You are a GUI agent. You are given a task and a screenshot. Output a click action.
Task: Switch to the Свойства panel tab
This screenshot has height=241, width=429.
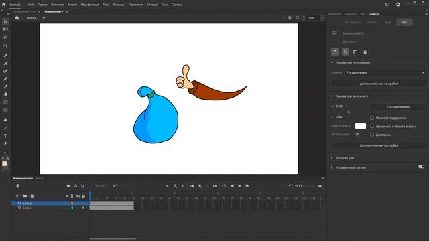point(374,14)
